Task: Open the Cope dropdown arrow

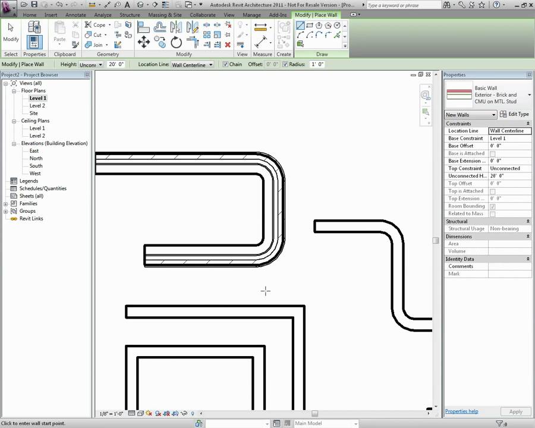Action: [109, 25]
